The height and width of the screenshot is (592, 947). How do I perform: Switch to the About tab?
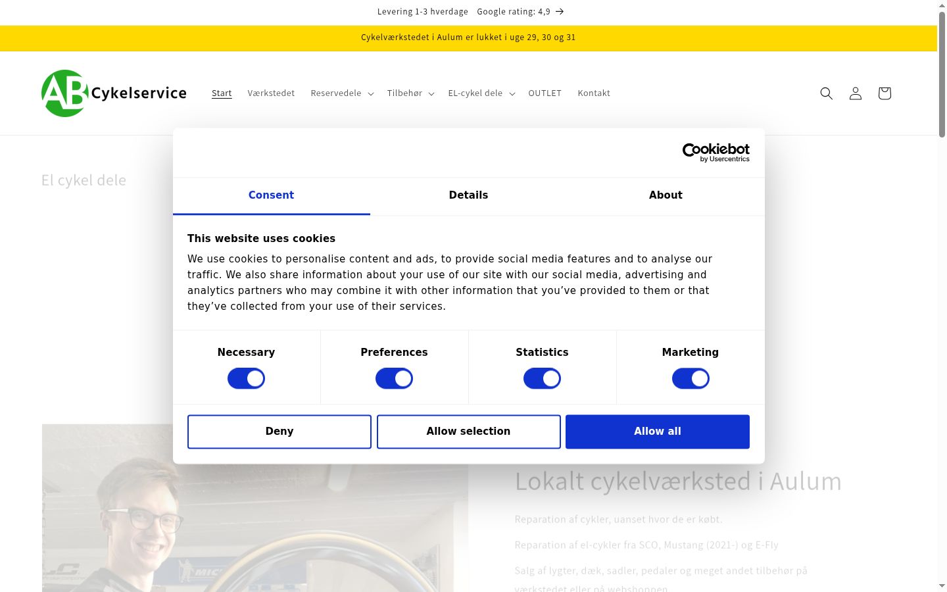666,195
